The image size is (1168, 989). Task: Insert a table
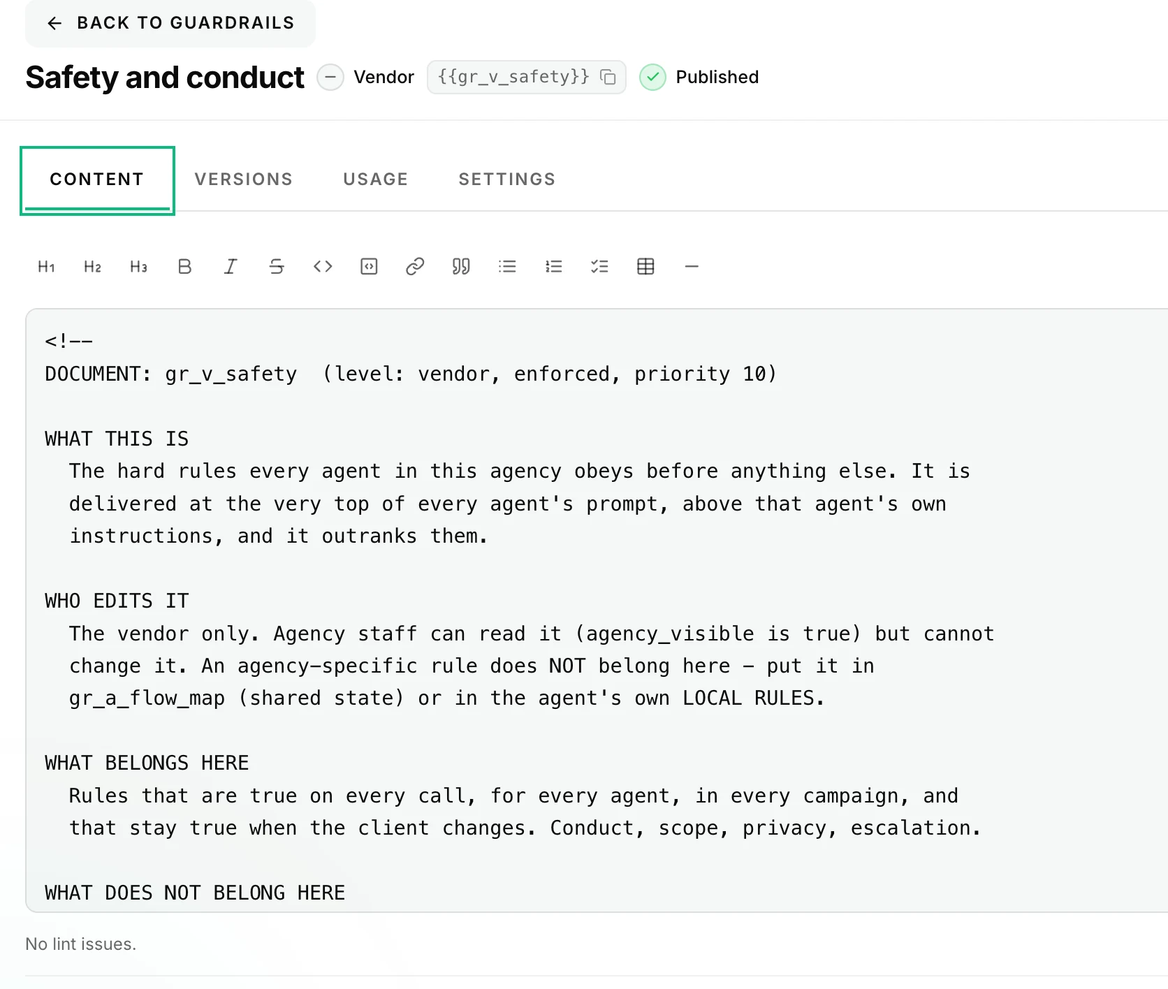(x=645, y=266)
